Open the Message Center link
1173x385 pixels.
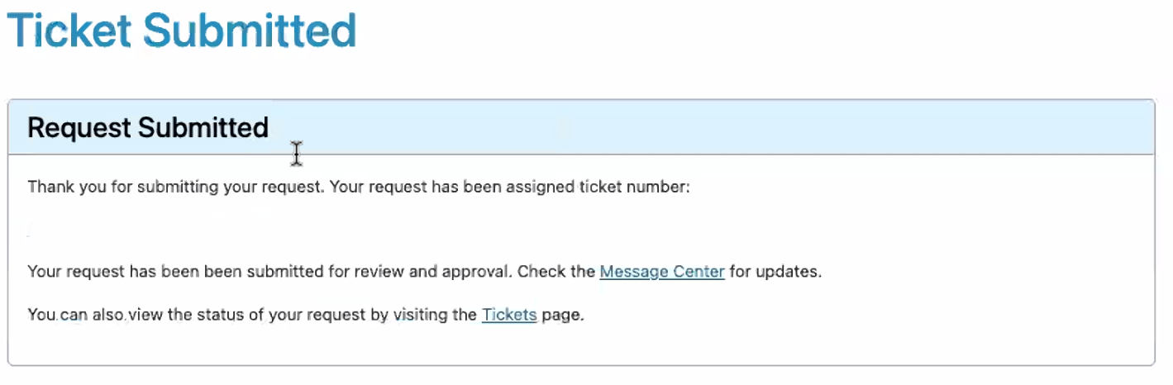pos(661,272)
